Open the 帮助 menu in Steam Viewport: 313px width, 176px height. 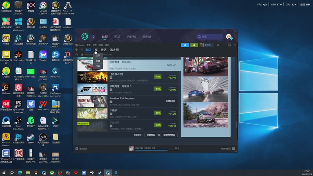pyautogui.click(x=107, y=45)
